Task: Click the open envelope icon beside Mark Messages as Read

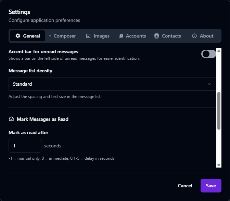Action: click(x=11, y=119)
